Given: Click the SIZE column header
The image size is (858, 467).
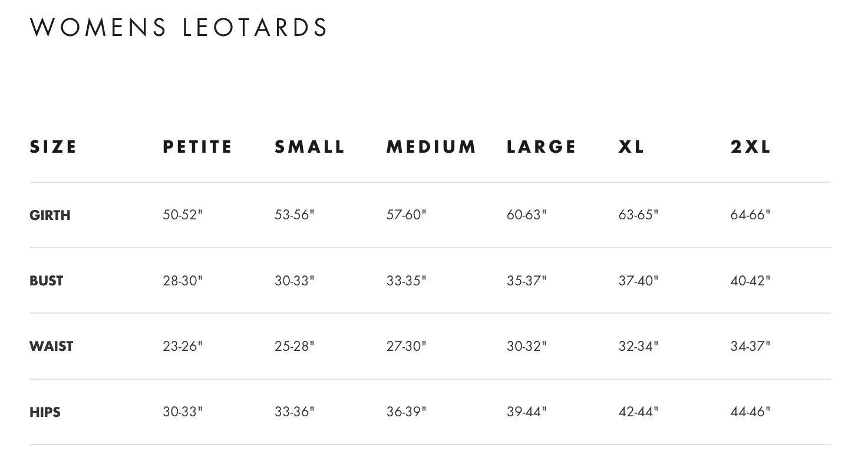Looking at the screenshot, I should click(x=53, y=147).
